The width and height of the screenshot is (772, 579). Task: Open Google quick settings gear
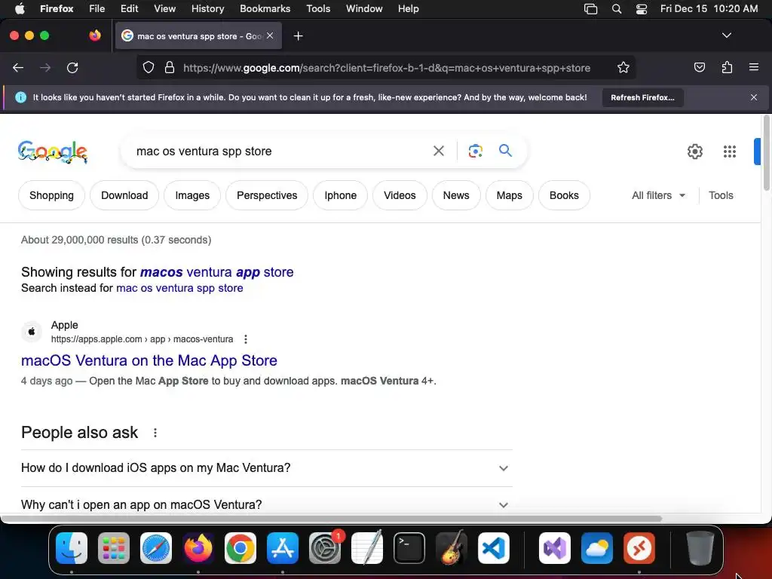(x=694, y=152)
